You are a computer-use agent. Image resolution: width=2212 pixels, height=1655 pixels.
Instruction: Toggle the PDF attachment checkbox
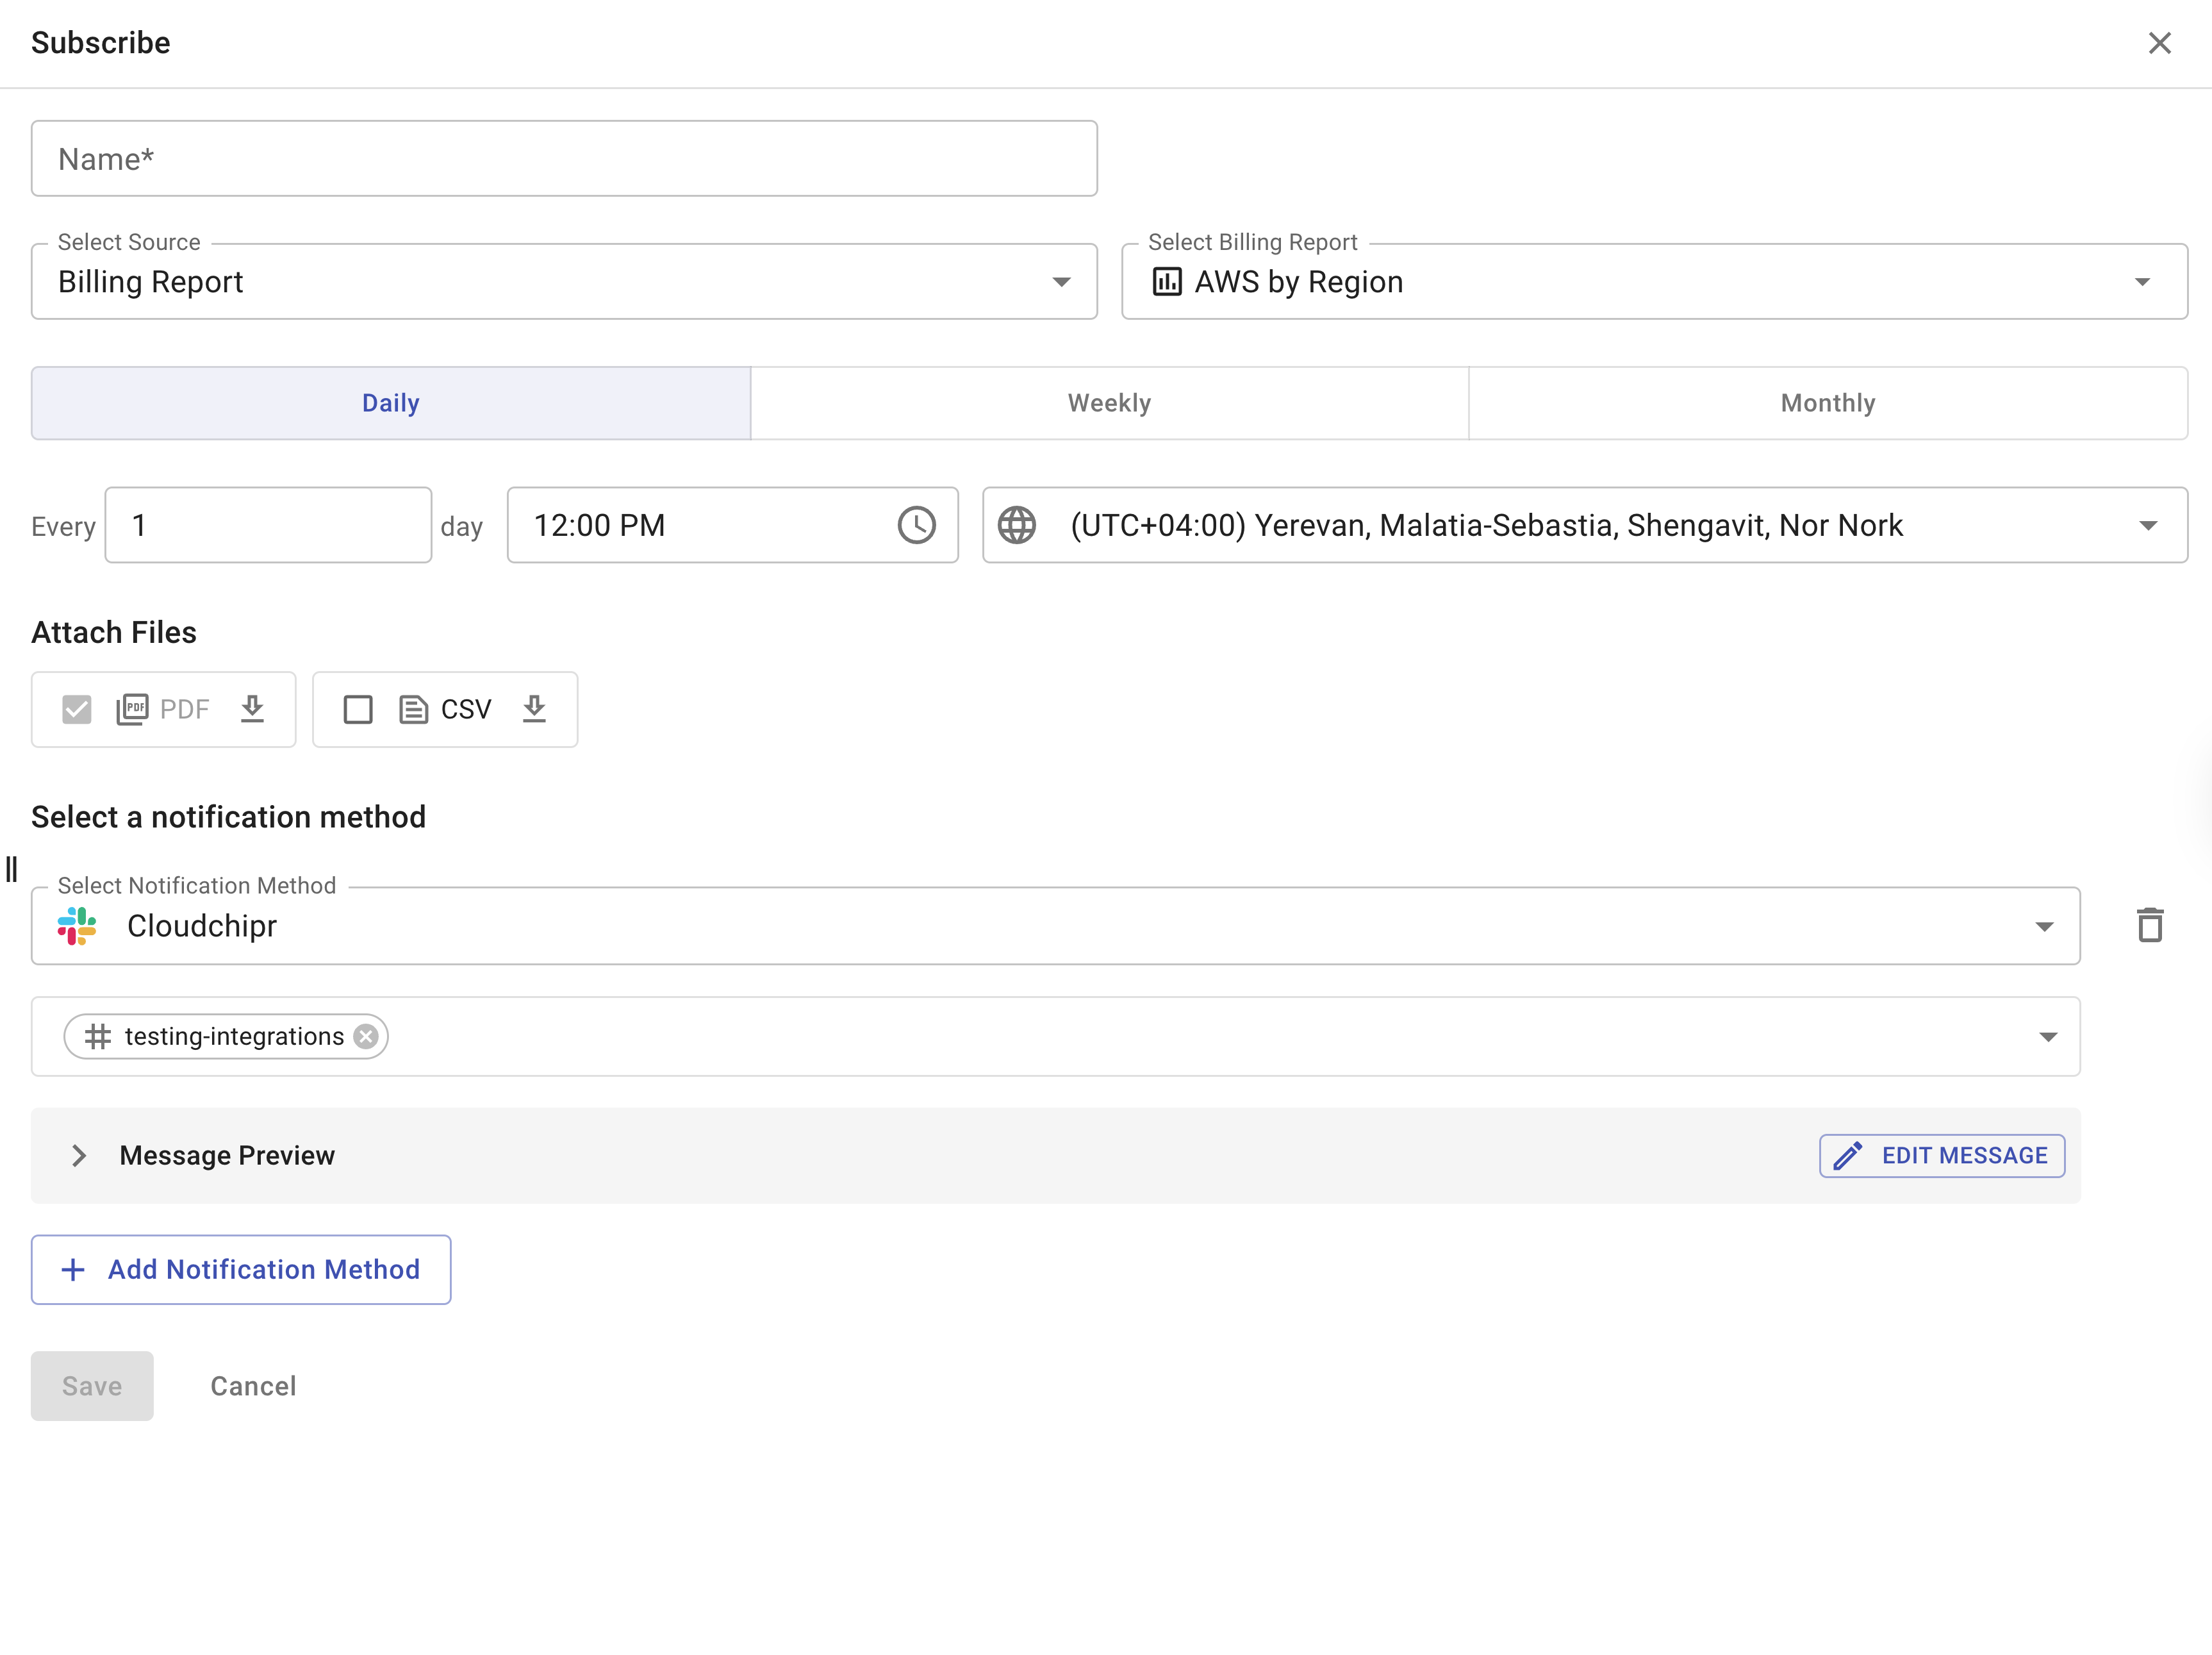(77, 709)
